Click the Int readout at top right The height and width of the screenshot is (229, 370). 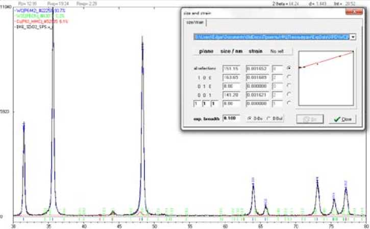point(344,4)
